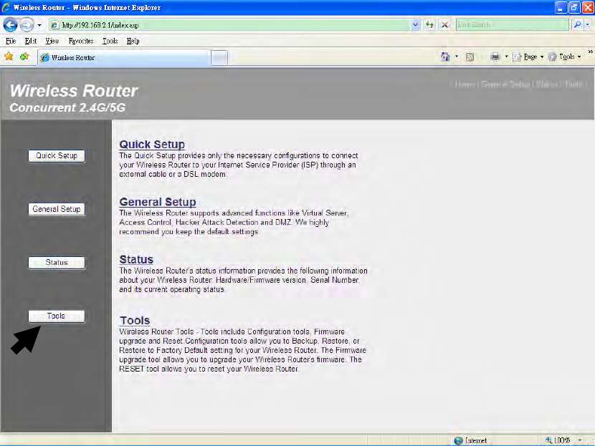Screen dimensions: 595x446
Task: Follow the General Setup heading link
Action: tap(158, 202)
